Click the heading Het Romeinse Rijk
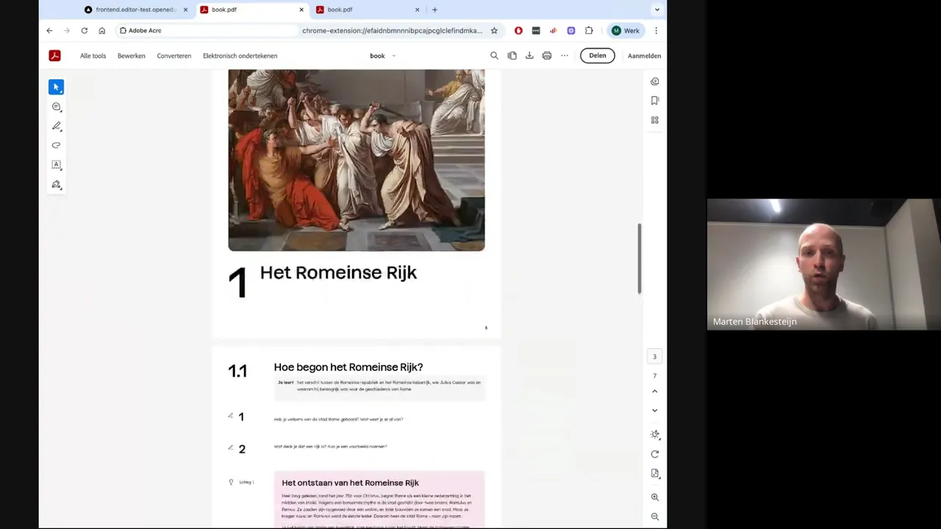Image resolution: width=941 pixels, height=529 pixels. coord(338,273)
